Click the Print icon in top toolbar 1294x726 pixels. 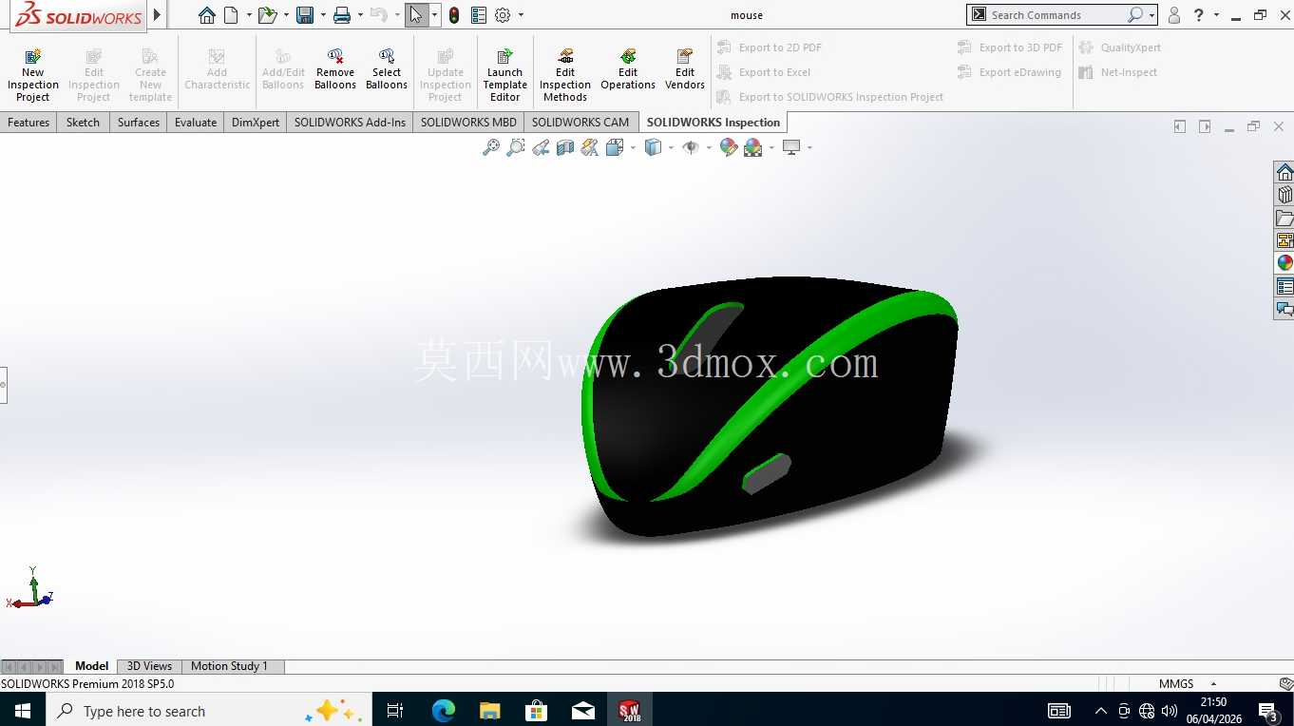tap(342, 15)
